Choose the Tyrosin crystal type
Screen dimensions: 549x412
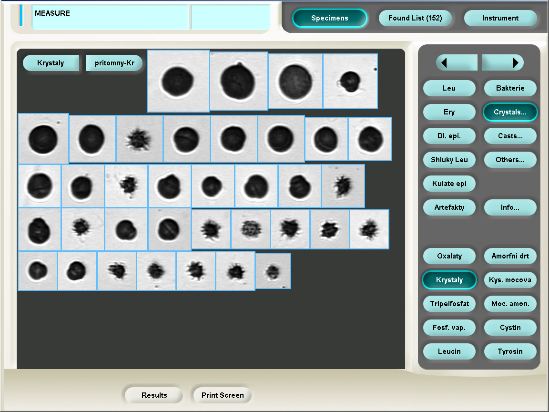(x=510, y=351)
